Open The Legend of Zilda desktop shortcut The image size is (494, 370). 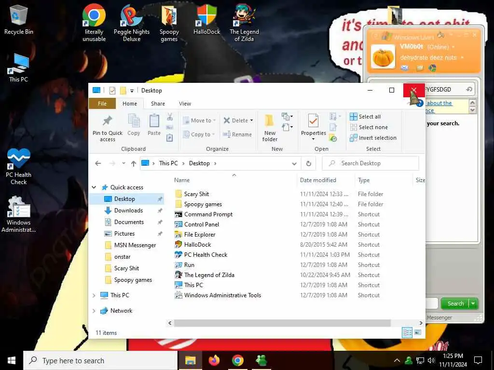(244, 23)
